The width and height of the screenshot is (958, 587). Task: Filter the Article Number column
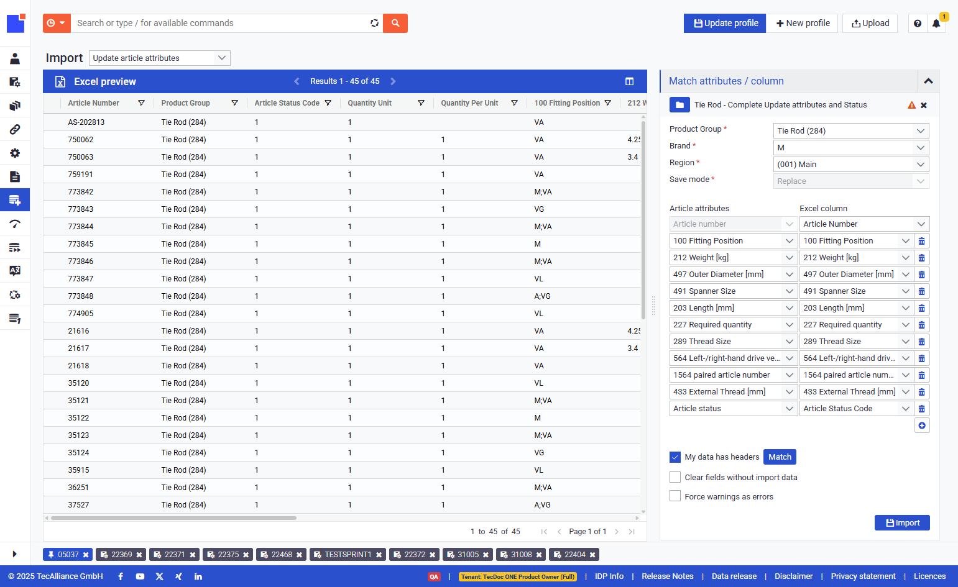tap(141, 103)
